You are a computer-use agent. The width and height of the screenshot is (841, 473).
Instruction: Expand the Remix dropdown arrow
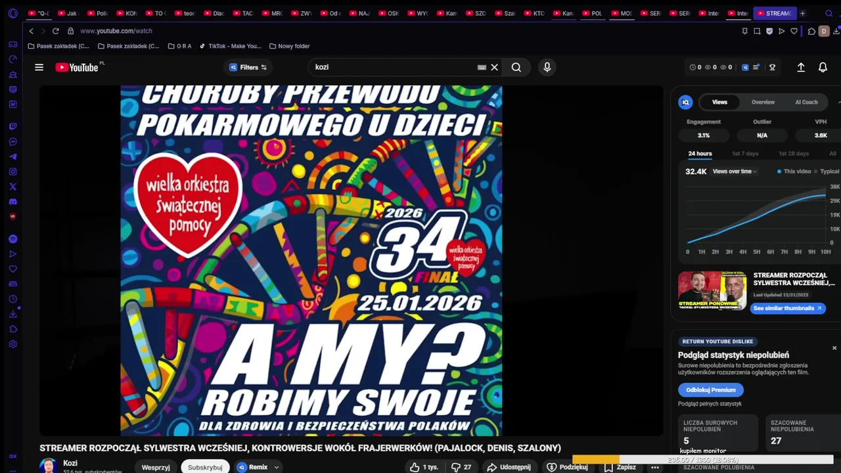(277, 467)
